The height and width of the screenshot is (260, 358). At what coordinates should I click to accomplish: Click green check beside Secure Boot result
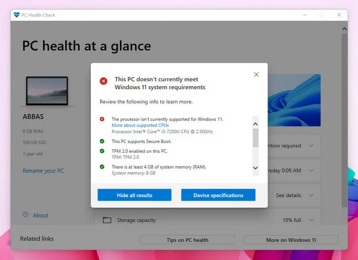click(x=102, y=141)
